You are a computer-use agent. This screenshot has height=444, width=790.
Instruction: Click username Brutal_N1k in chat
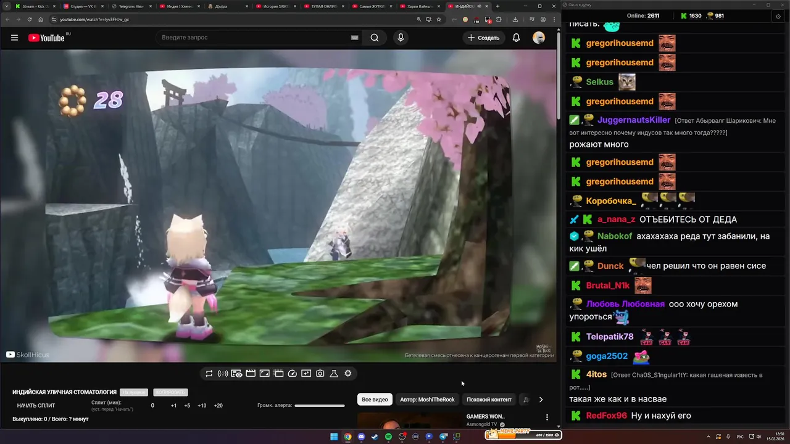pyautogui.click(x=608, y=286)
